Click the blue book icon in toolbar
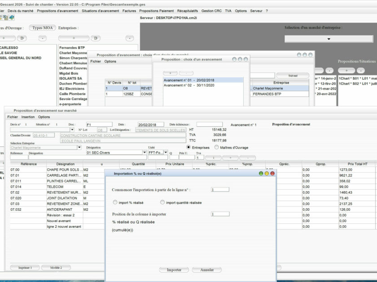The height and width of the screenshot is (282, 377). click(x=12, y=17)
